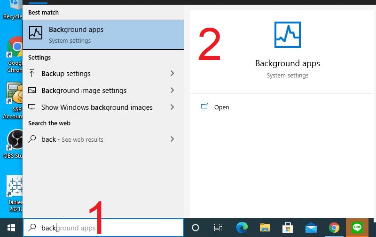Expand the 'back' web results chevron
The image size is (376, 237).
point(172,139)
